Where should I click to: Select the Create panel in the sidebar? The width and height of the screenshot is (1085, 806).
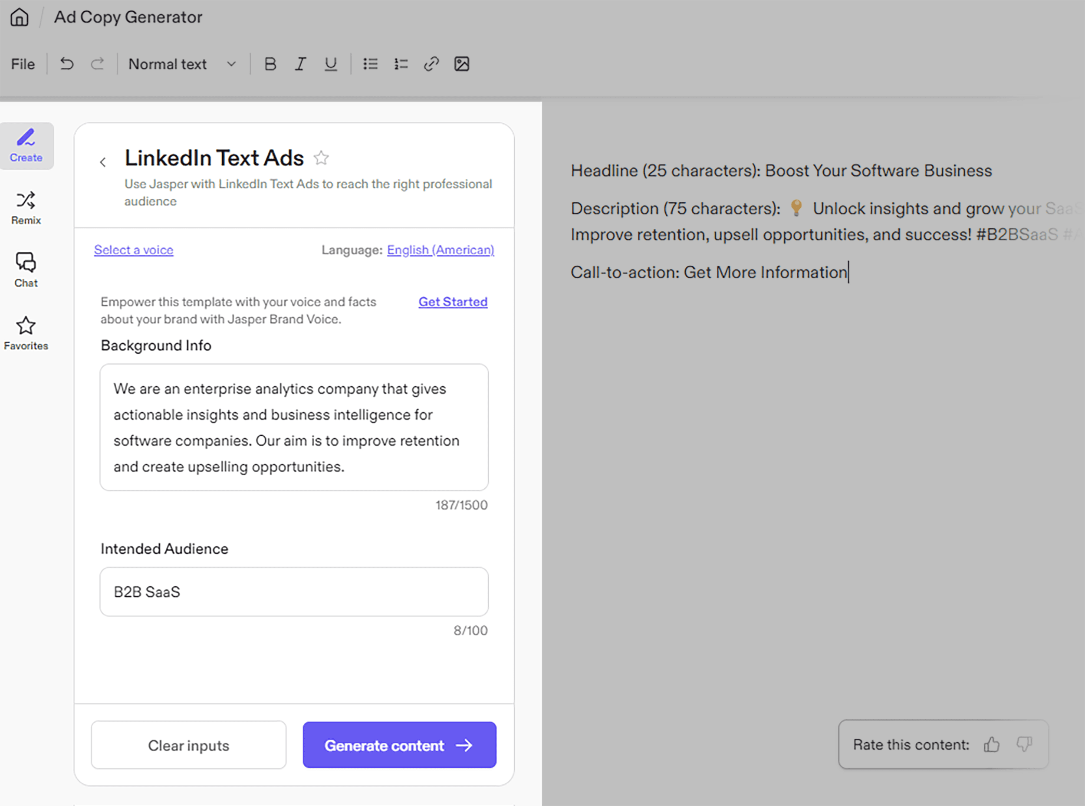[x=26, y=145]
